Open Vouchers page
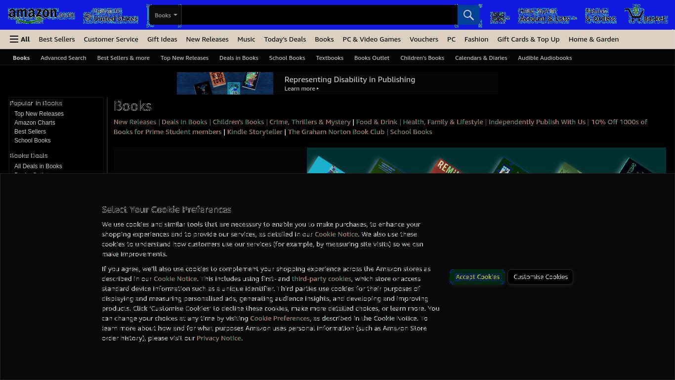Screen dimensions: 675x380 [424, 39]
